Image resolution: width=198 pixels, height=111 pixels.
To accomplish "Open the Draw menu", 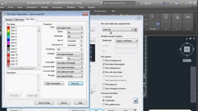I will coord(20,7).
